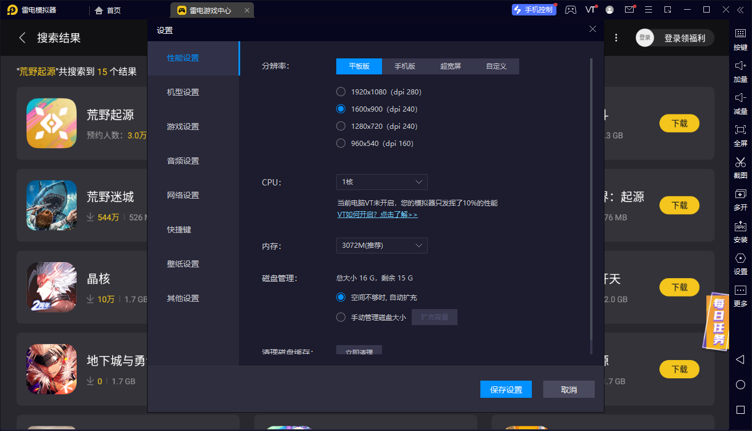The image size is (752, 431).
Task: Switch to 超宽屏 resolution tab
Action: [x=451, y=66]
